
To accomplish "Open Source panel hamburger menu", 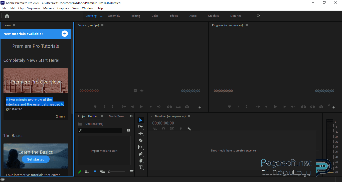I will click(x=102, y=25).
